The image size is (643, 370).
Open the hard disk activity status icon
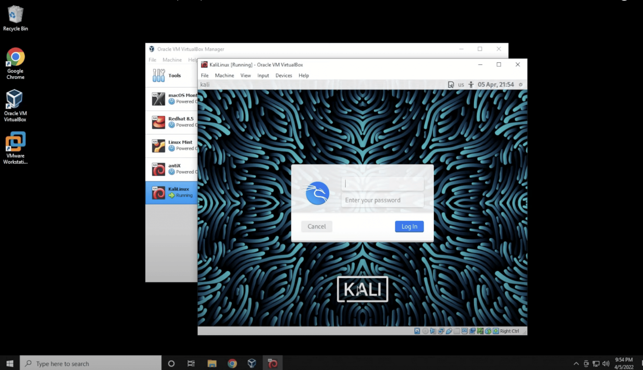417,331
